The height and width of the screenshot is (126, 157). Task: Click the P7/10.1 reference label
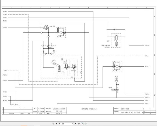pos(17,105)
